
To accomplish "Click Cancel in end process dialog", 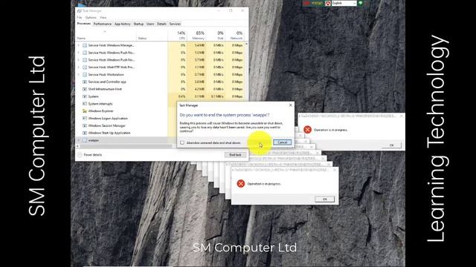I will [x=282, y=142].
